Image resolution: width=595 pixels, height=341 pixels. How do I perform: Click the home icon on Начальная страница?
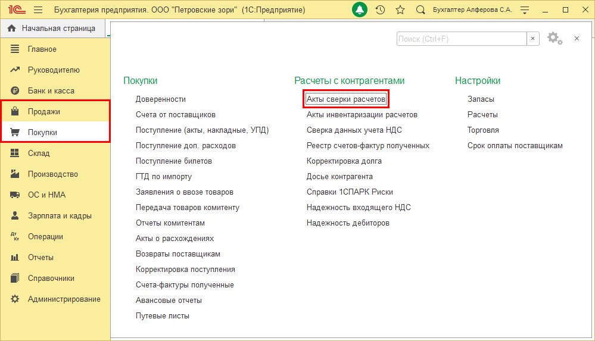tap(12, 28)
